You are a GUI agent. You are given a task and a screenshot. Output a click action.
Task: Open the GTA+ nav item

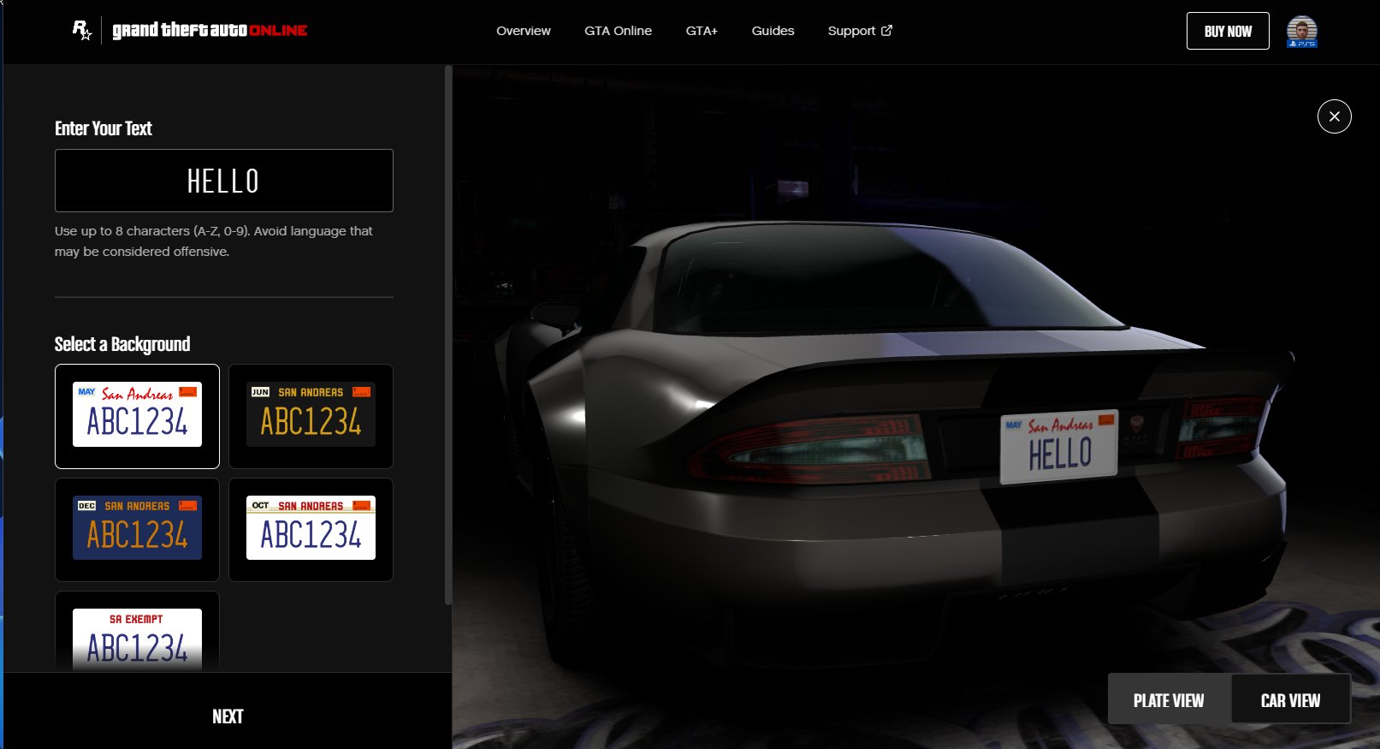pyautogui.click(x=702, y=31)
